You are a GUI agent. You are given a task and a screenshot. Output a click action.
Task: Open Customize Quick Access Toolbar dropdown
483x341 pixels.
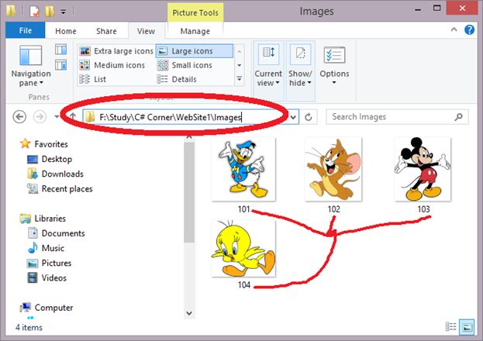(x=63, y=12)
